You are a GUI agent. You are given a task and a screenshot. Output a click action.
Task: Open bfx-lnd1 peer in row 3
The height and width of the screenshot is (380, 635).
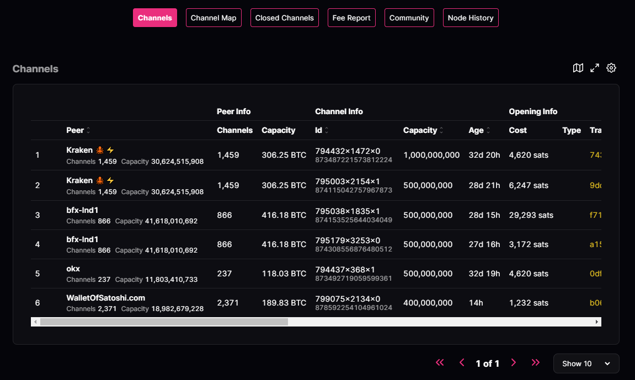[x=82, y=211]
